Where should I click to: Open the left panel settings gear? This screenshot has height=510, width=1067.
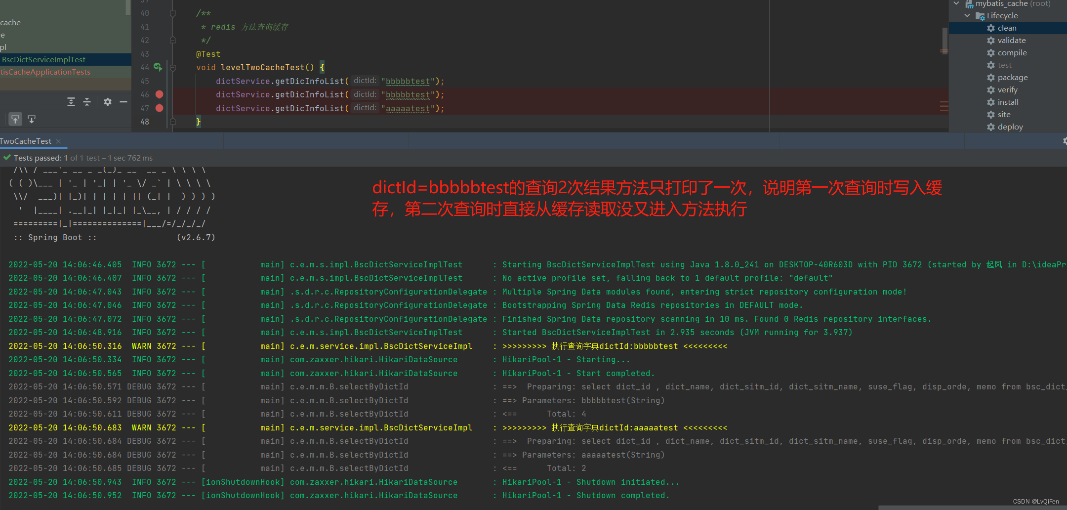107,102
